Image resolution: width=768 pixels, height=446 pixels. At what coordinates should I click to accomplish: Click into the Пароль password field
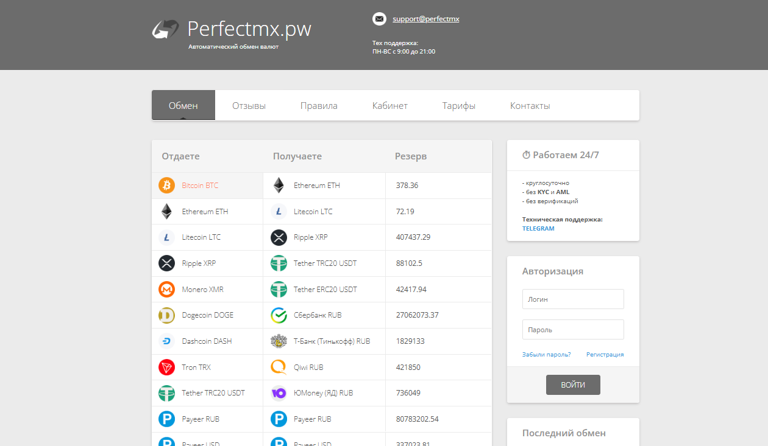[x=573, y=330]
